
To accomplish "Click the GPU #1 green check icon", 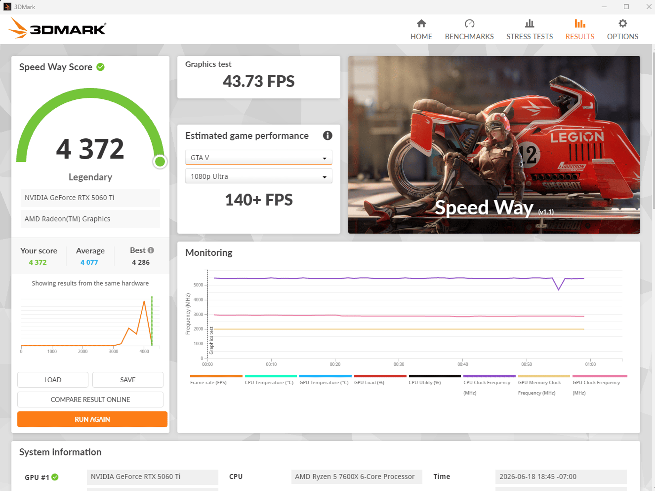I will tap(55, 477).
